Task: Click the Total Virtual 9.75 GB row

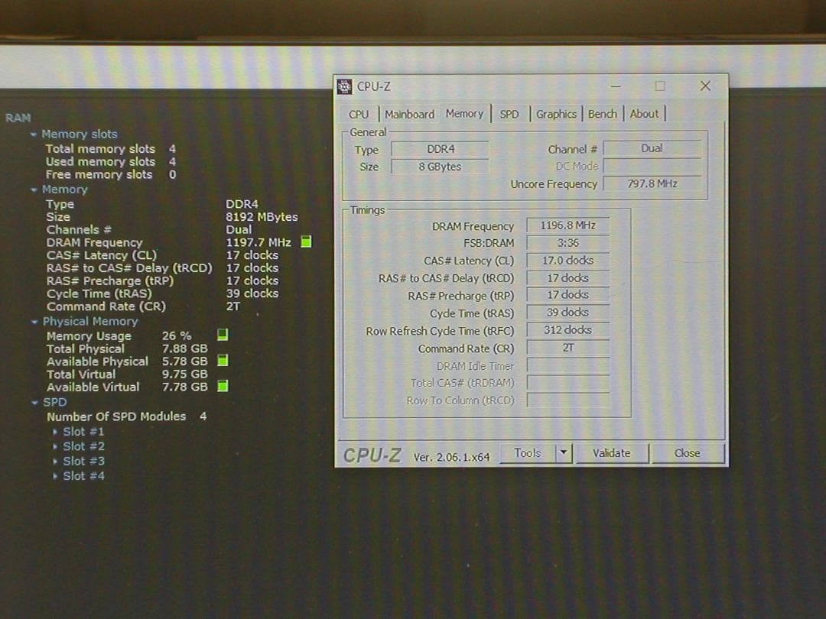Action: (x=127, y=374)
